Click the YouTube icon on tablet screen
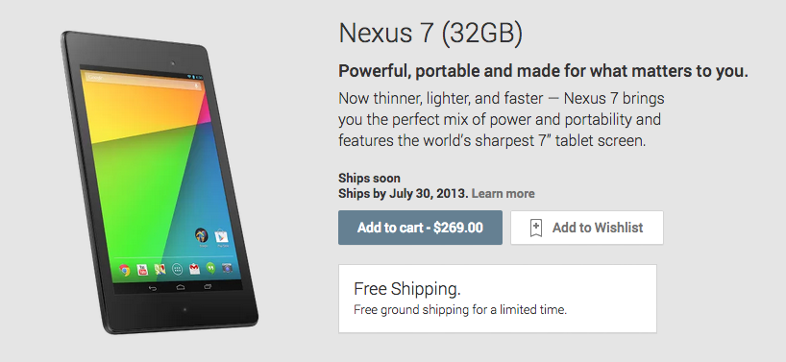The image size is (786, 362). (x=142, y=271)
